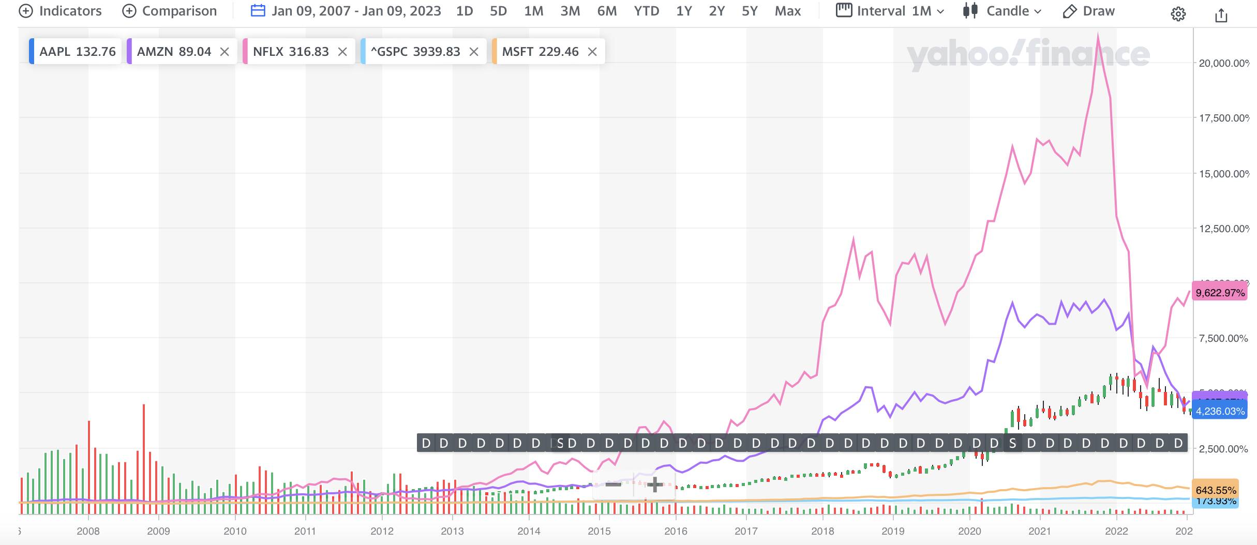This screenshot has height=545, width=1257.
Task: Click the 2,500.00% y-axis label
Action: [1223, 449]
